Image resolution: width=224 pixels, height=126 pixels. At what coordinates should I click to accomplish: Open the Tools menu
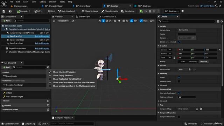click(62, 2)
